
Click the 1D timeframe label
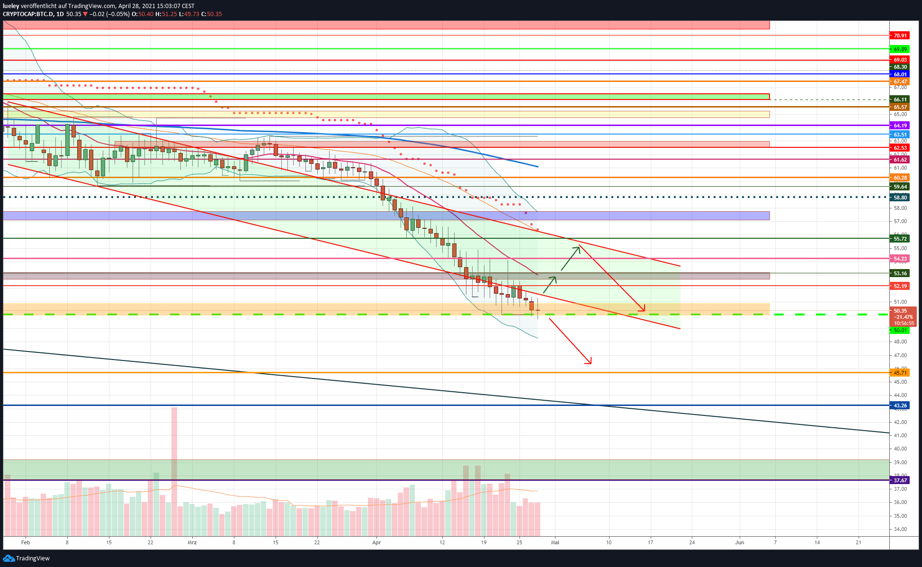[60, 14]
